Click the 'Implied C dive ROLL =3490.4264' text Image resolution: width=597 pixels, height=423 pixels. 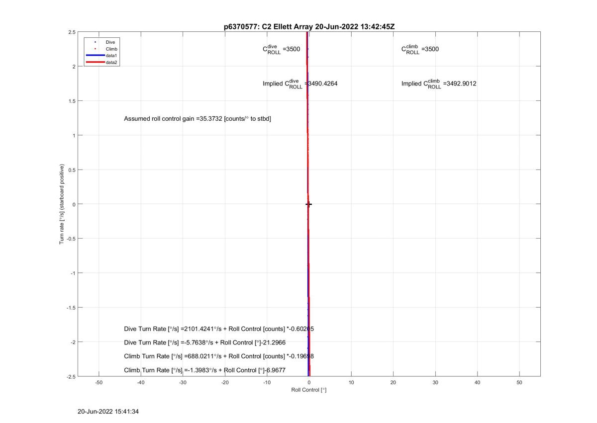click(300, 84)
